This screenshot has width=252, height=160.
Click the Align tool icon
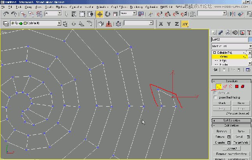coord(241,14)
